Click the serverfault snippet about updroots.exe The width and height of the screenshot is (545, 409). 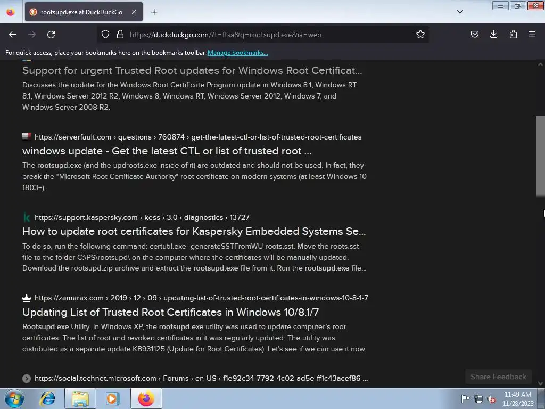(x=194, y=176)
